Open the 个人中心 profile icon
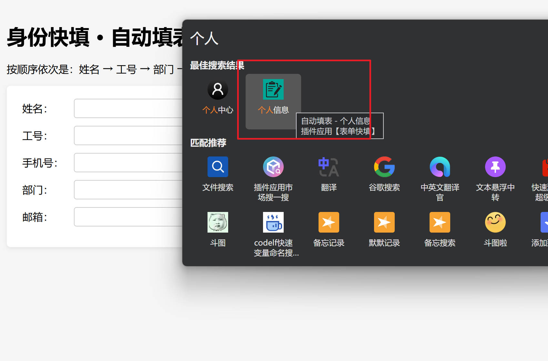This screenshot has height=361, width=548. click(218, 90)
